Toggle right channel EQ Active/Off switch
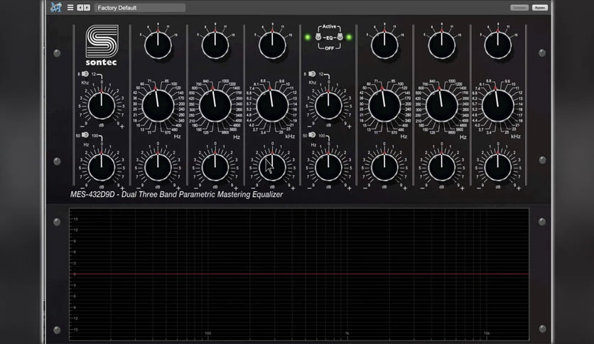 [340, 37]
